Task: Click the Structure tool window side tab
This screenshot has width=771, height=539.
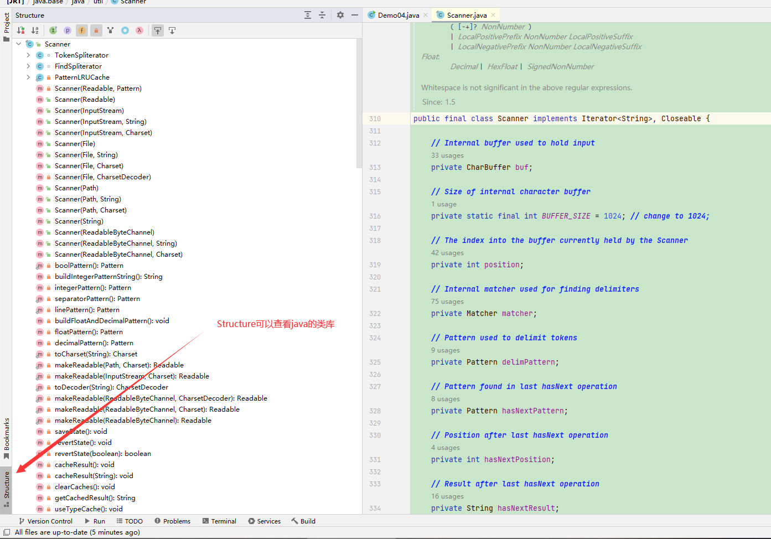Action: (6, 489)
